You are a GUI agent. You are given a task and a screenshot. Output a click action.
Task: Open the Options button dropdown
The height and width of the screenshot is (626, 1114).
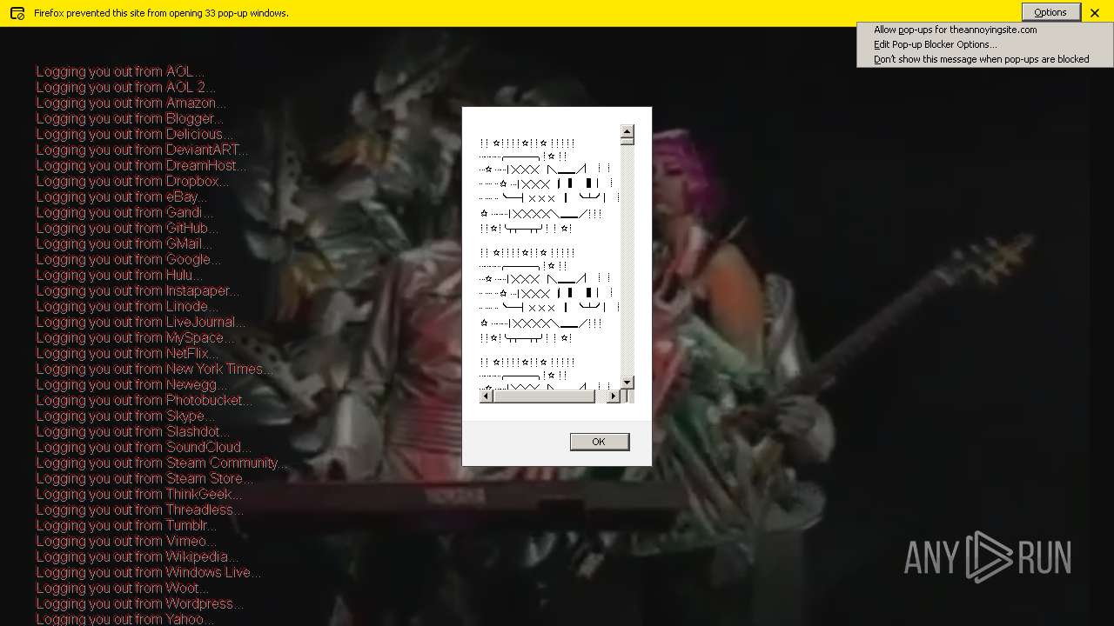[1050, 12]
